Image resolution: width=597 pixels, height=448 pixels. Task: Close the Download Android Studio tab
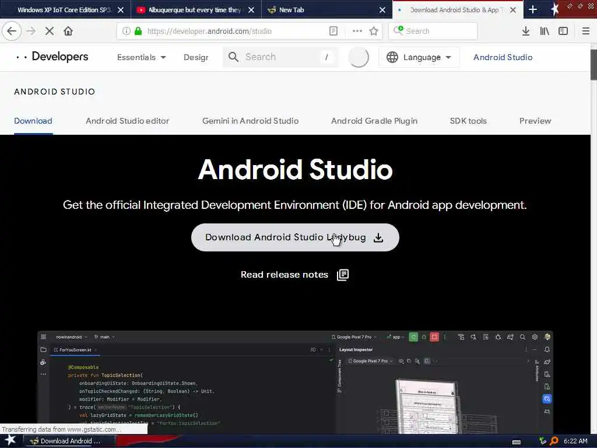pos(513,10)
